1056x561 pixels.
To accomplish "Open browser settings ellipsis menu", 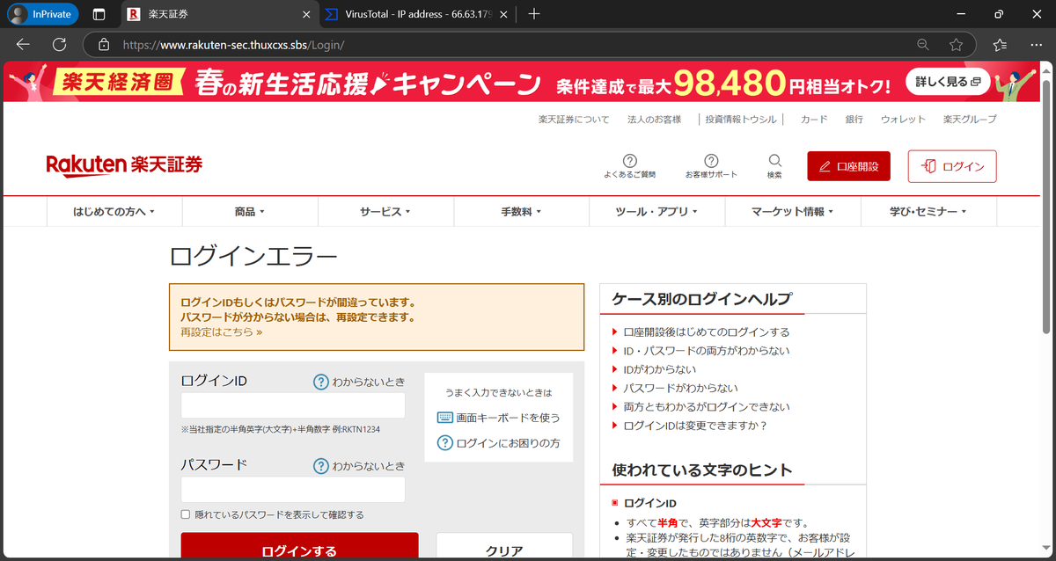I will [1035, 44].
